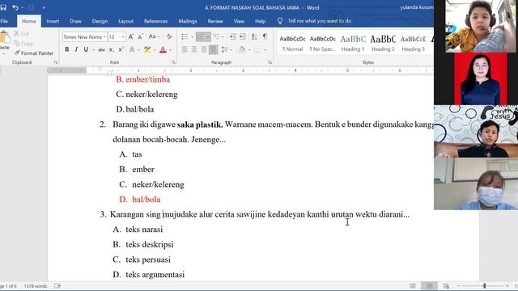Apply yellow text highlight color
This screenshot has height=291, width=518.
point(147,49)
